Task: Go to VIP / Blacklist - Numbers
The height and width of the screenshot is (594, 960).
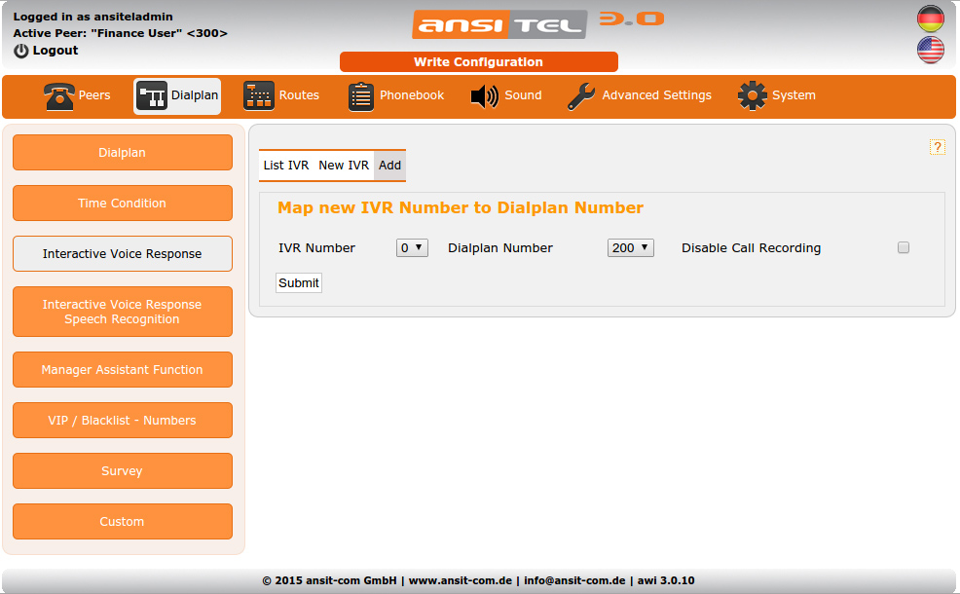Action: [x=123, y=421]
